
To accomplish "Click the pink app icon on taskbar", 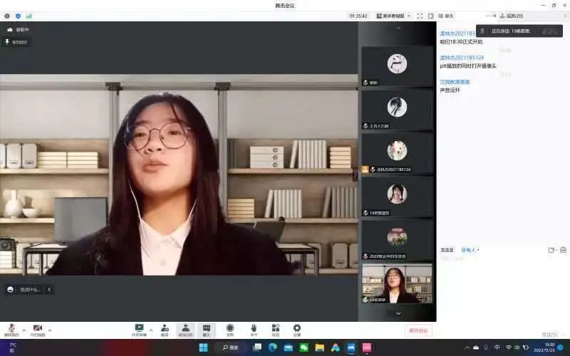I will click(x=366, y=347).
